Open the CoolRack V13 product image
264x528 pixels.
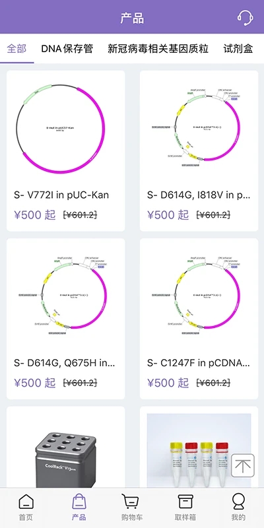(x=65, y=451)
